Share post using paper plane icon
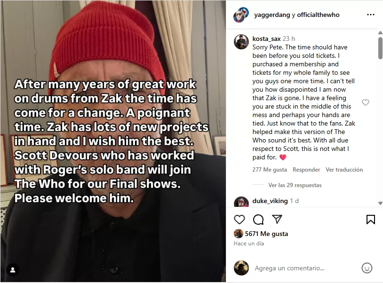Screen dimensions: 383x283 coord(277,220)
